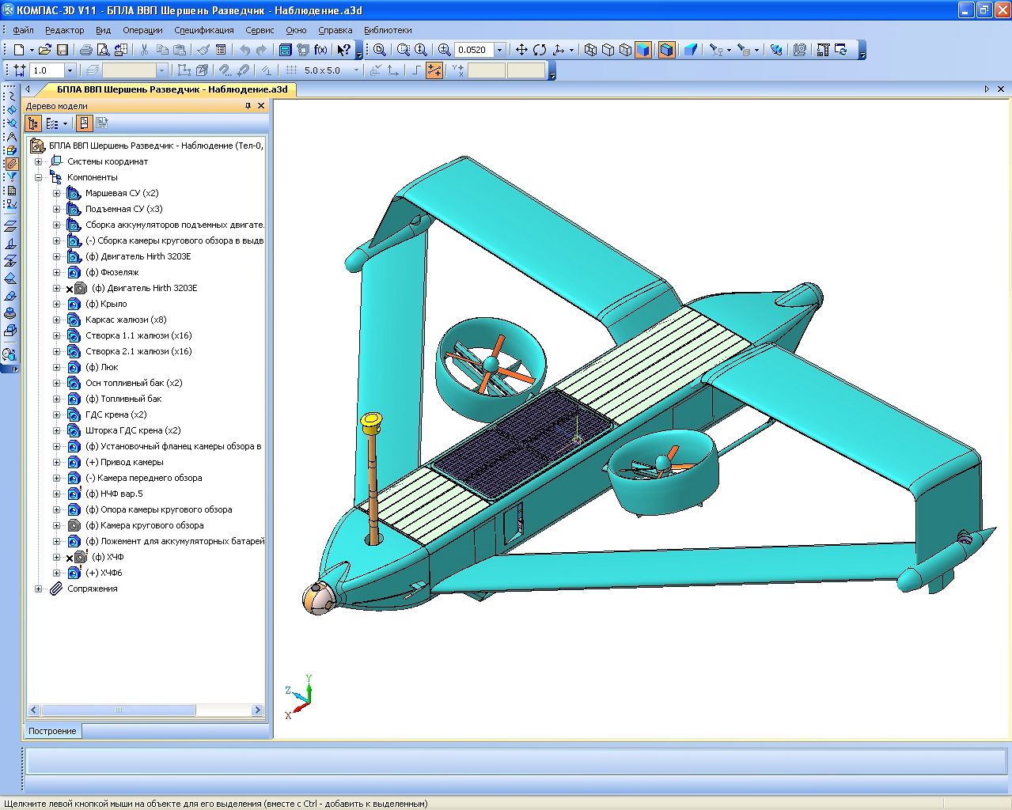Image resolution: width=1012 pixels, height=810 pixels.
Task: Collapse the Компоненты tree node
Action: coord(38,177)
